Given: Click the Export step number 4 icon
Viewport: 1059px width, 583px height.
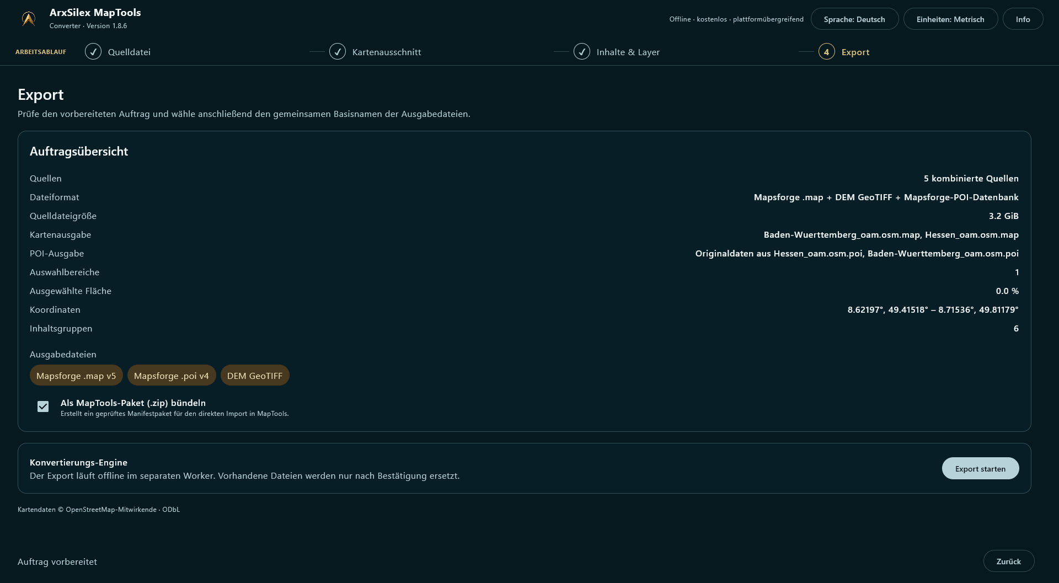Looking at the screenshot, I should point(826,52).
